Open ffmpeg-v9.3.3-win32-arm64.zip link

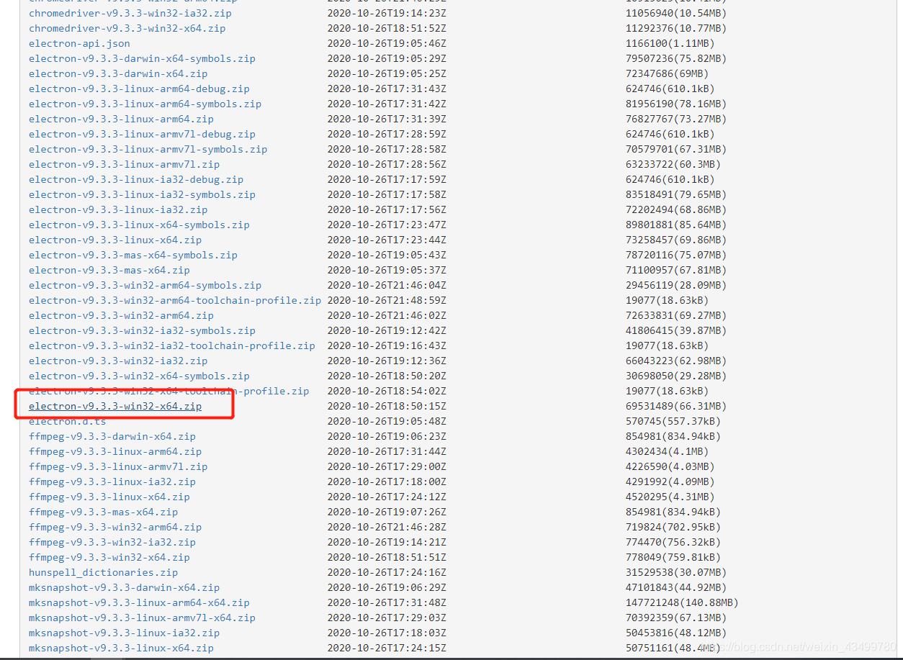[115, 527]
